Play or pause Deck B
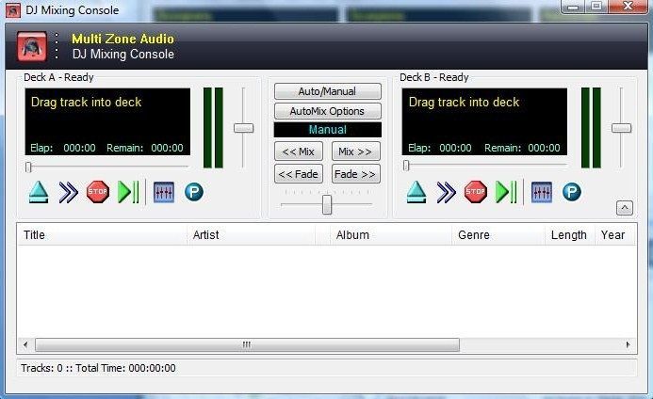The image size is (653, 399). click(x=506, y=192)
